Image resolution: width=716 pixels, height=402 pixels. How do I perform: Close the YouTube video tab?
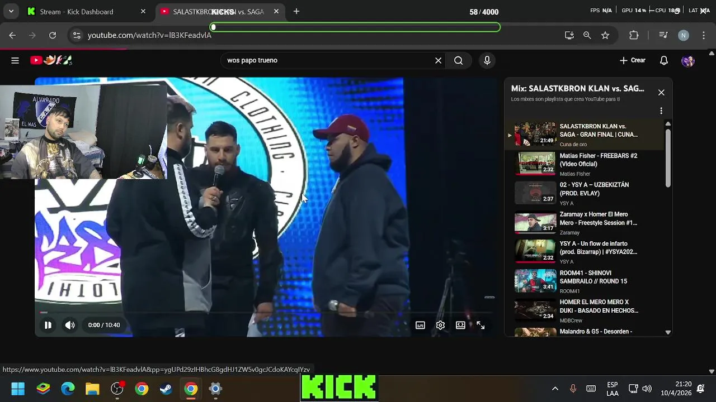[276, 11]
